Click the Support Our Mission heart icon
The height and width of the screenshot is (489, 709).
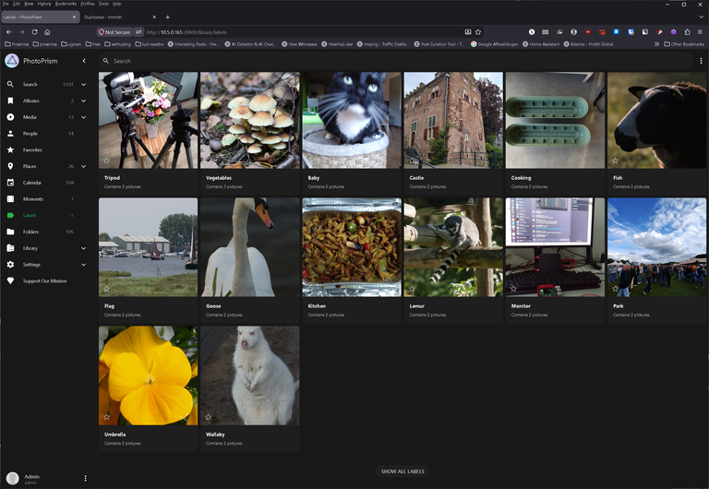(x=10, y=280)
